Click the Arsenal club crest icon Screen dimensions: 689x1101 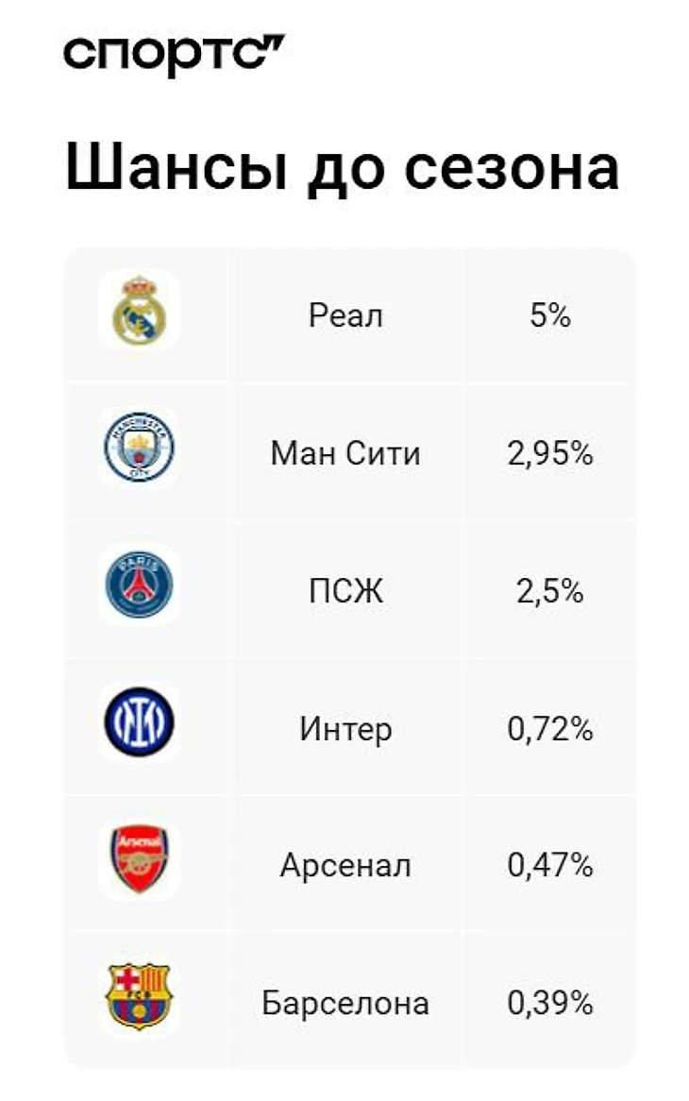coord(140,859)
